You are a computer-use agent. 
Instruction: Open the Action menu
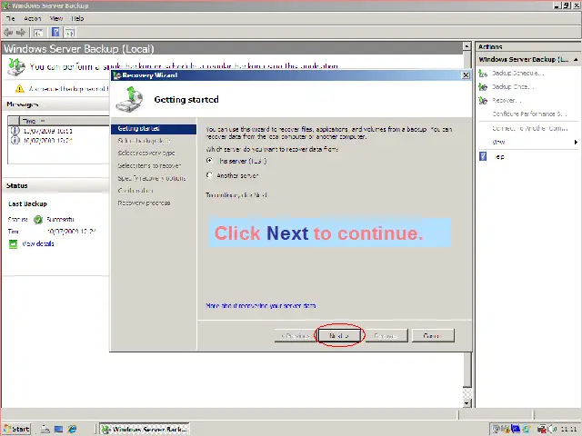(33, 18)
